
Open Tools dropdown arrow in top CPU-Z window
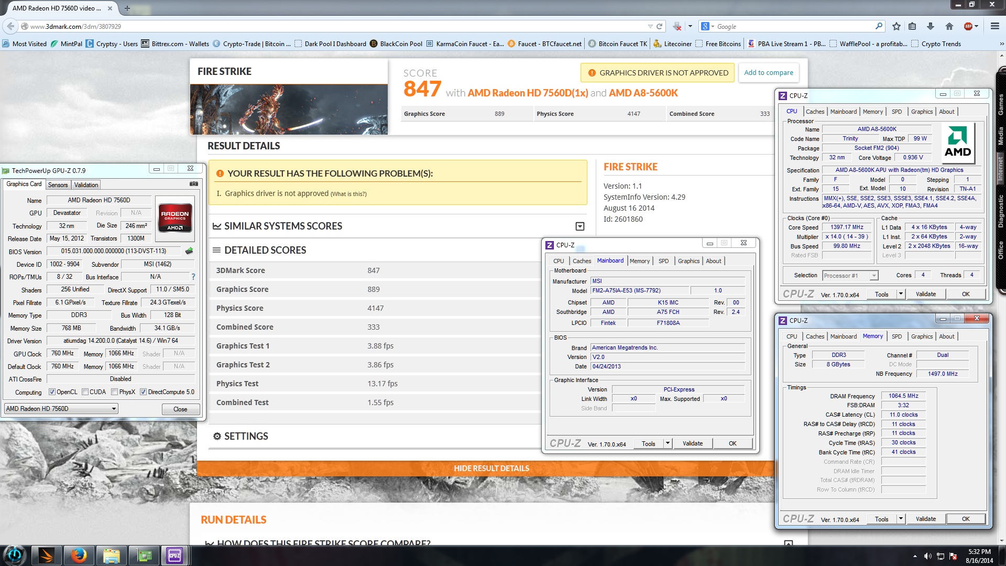(901, 294)
